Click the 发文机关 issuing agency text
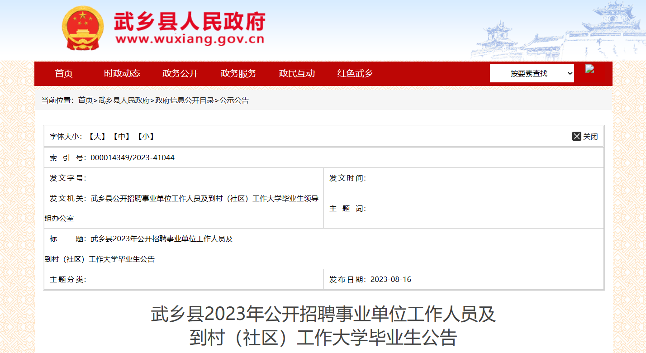646x353 pixels. [181, 209]
